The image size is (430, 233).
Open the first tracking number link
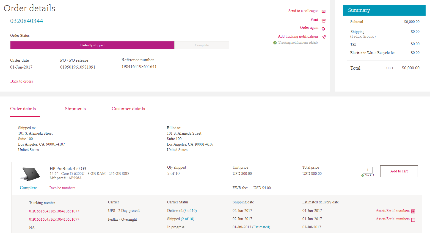(54, 211)
